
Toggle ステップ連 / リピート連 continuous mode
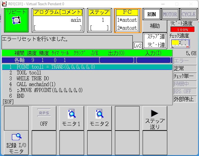click(155, 41)
